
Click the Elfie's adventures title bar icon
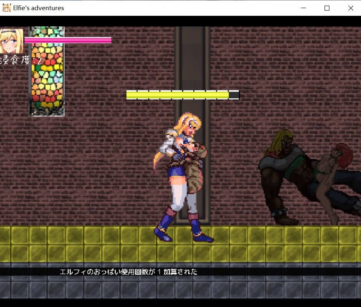coord(6,8)
